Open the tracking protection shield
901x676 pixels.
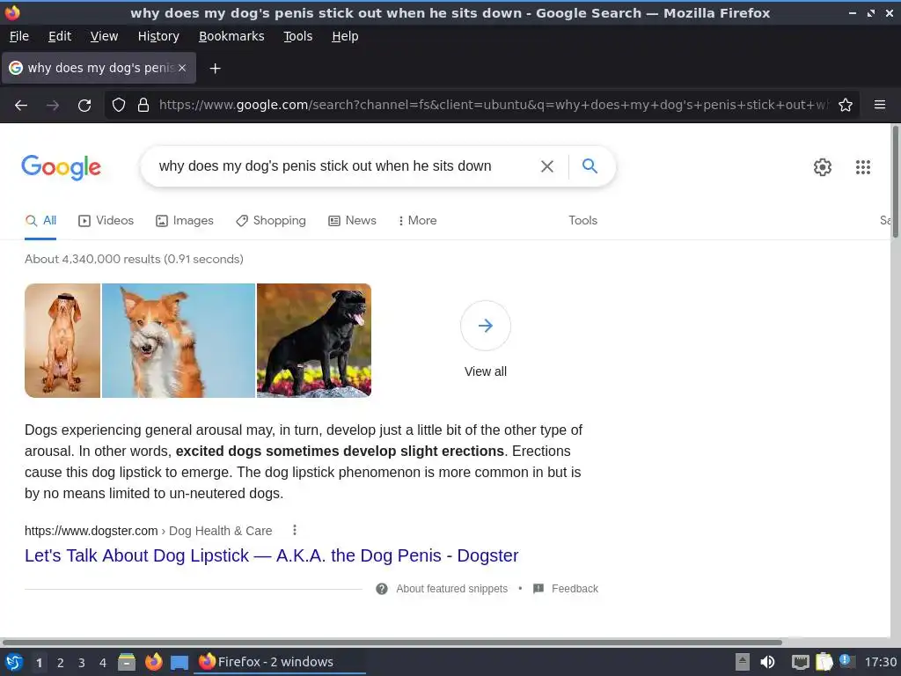(119, 106)
